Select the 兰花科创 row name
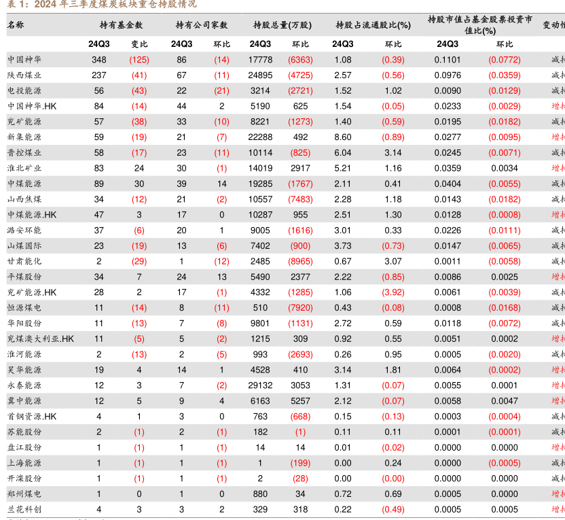The image size is (565, 520). coord(24,509)
